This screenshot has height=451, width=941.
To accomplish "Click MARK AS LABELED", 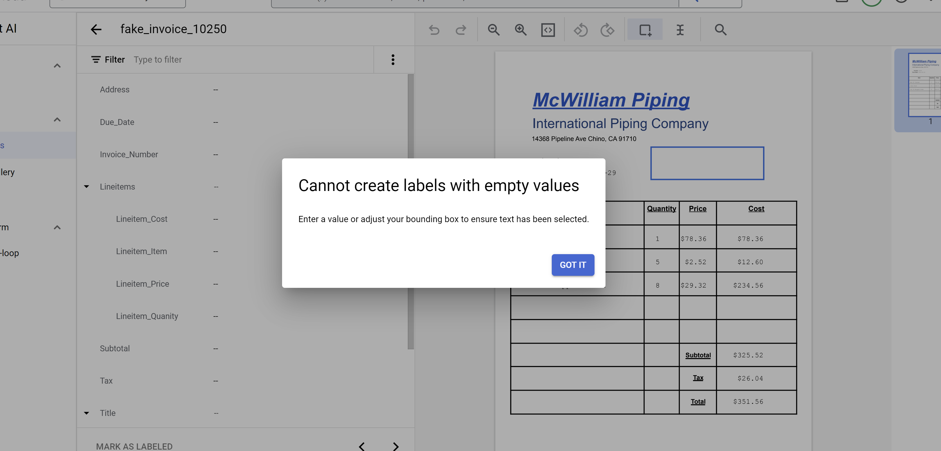I will [134, 446].
